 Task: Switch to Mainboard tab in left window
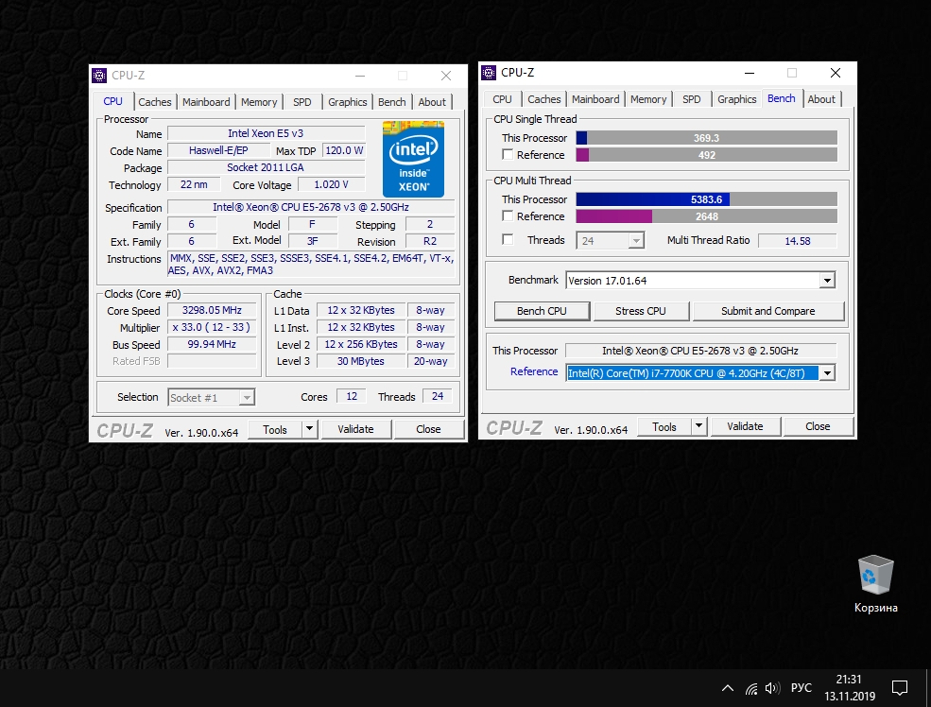[x=206, y=102]
